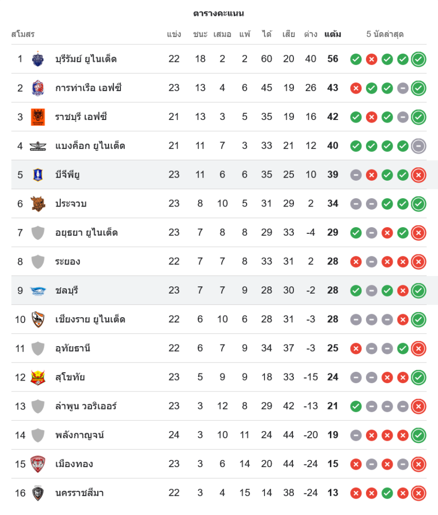Click the นครราชสีมา team logo
The height and width of the screenshot is (515, 438).
[38, 493]
